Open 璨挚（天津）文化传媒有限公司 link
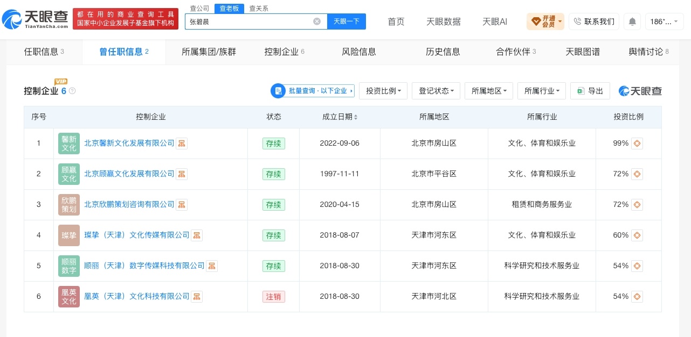691x337 pixels. (x=137, y=235)
